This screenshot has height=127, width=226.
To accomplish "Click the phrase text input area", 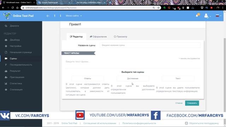I will [x=133, y=62].
